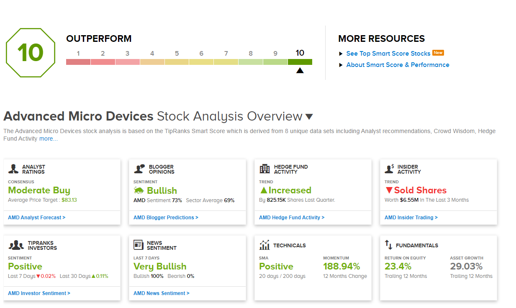The height and width of the screenshot is (308, 516).
Task: Click the light green segment under score 8
Action: pyautogui.click(x=251, y=62)
